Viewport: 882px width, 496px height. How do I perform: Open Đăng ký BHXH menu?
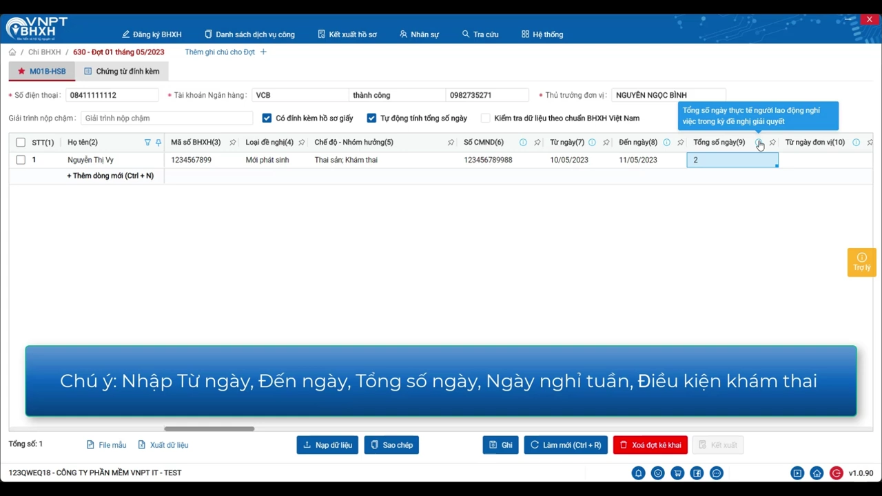pos(152,34)
